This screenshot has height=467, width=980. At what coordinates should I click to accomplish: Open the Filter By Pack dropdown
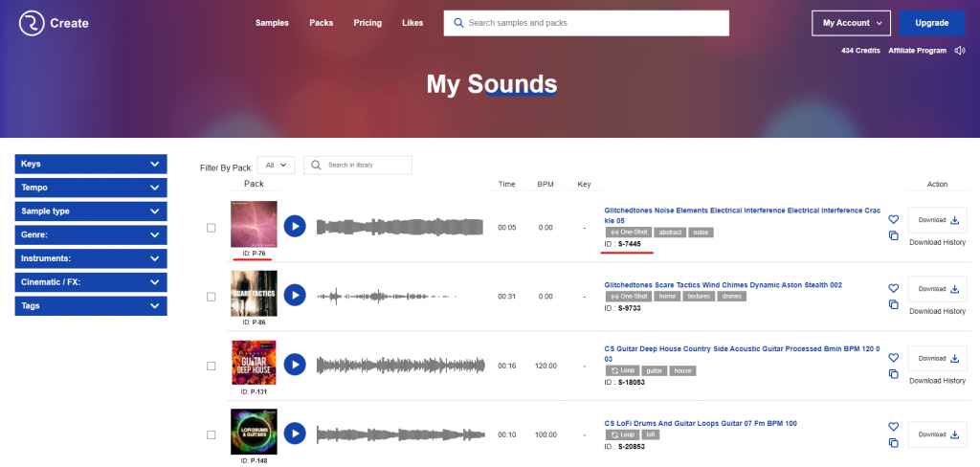(x=276, y=166)
